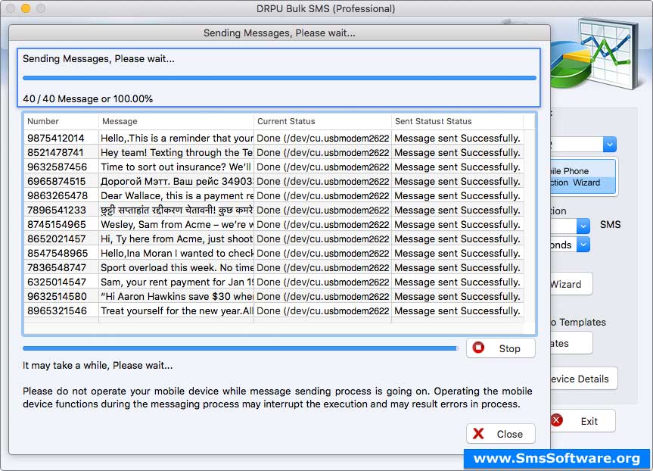The width and height of the screenshot is (653, 471).
Task: Close the sending messages dialog
Action: click(x=501, y=434)
